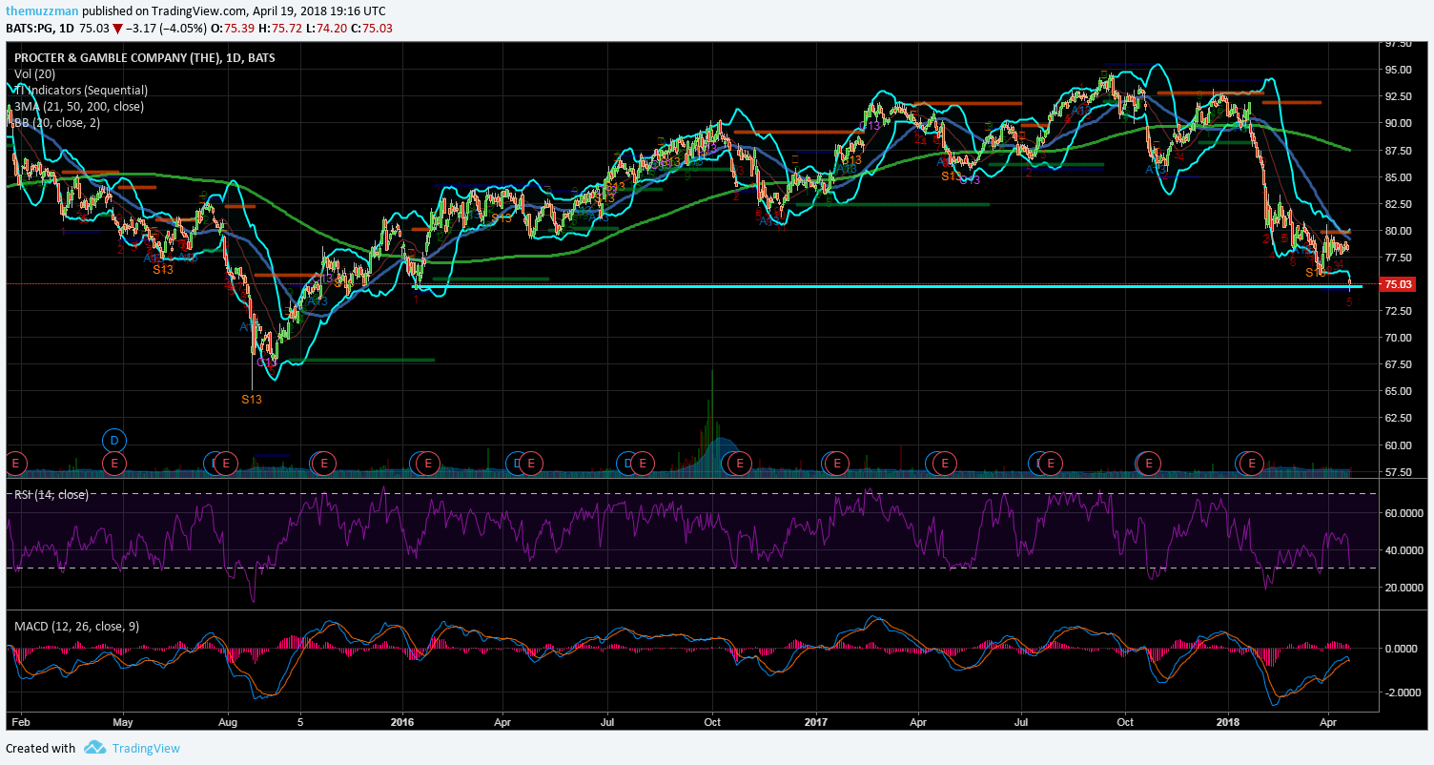The height and width of the screenshot is (765, 1434).
Task: Open themuzzman author profile link
Action: 42,11
